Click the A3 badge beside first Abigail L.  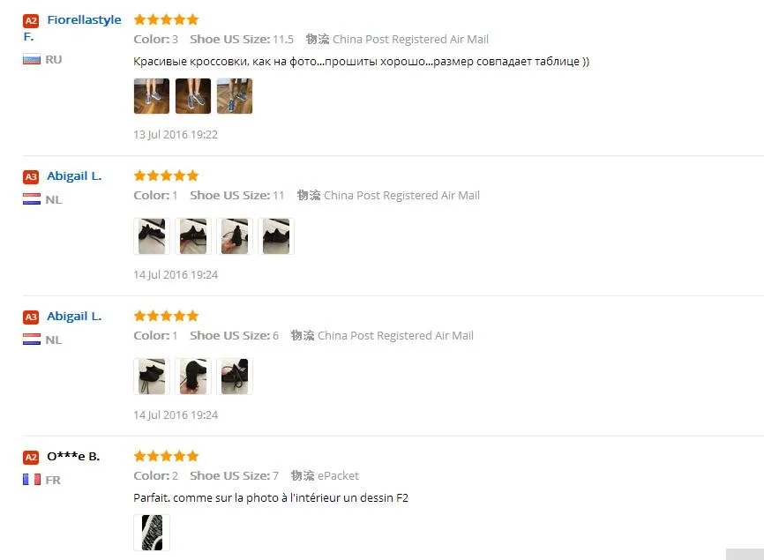click(x=31, y=176)
